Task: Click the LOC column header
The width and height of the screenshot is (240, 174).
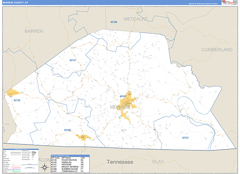Action: coord(83,158)
